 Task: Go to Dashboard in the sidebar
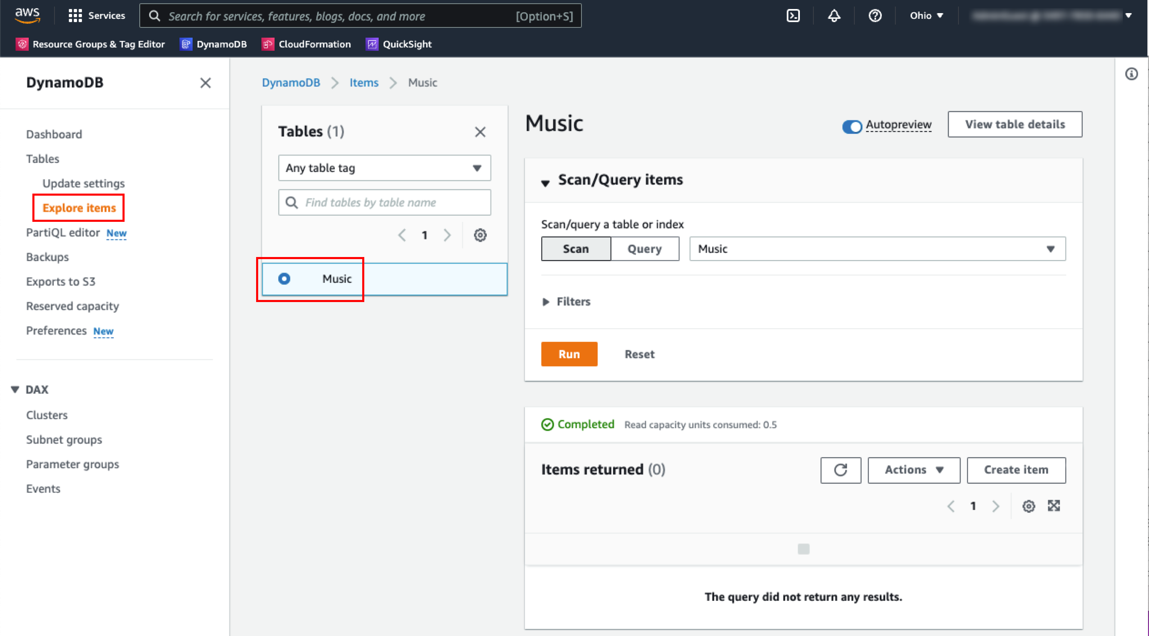pyautogui.click(x=54, y=135)
